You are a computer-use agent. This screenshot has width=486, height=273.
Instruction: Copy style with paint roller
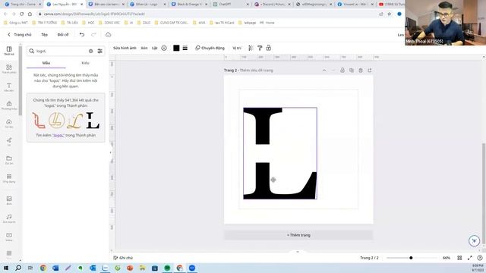tap(260, 48)
